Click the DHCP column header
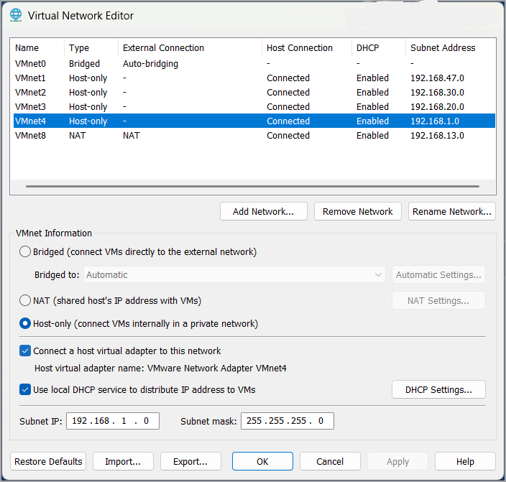Image resolution: width=506 pixels, height=482 pixels. coord(379,47)
